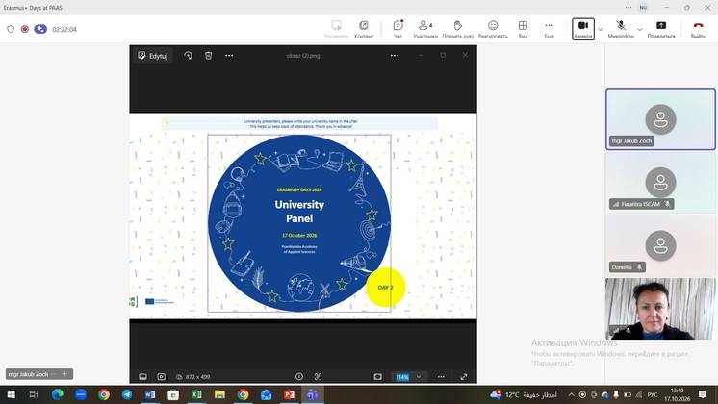The image size is (718, 404).
Task: Select mgr Jakub Zoch participant tile
Action: tap(660, 119)
